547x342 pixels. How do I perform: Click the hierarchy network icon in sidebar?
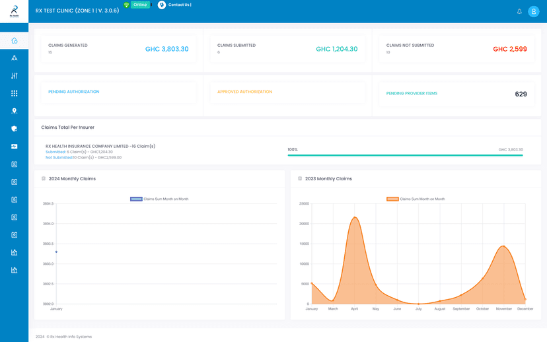[15, 58]
